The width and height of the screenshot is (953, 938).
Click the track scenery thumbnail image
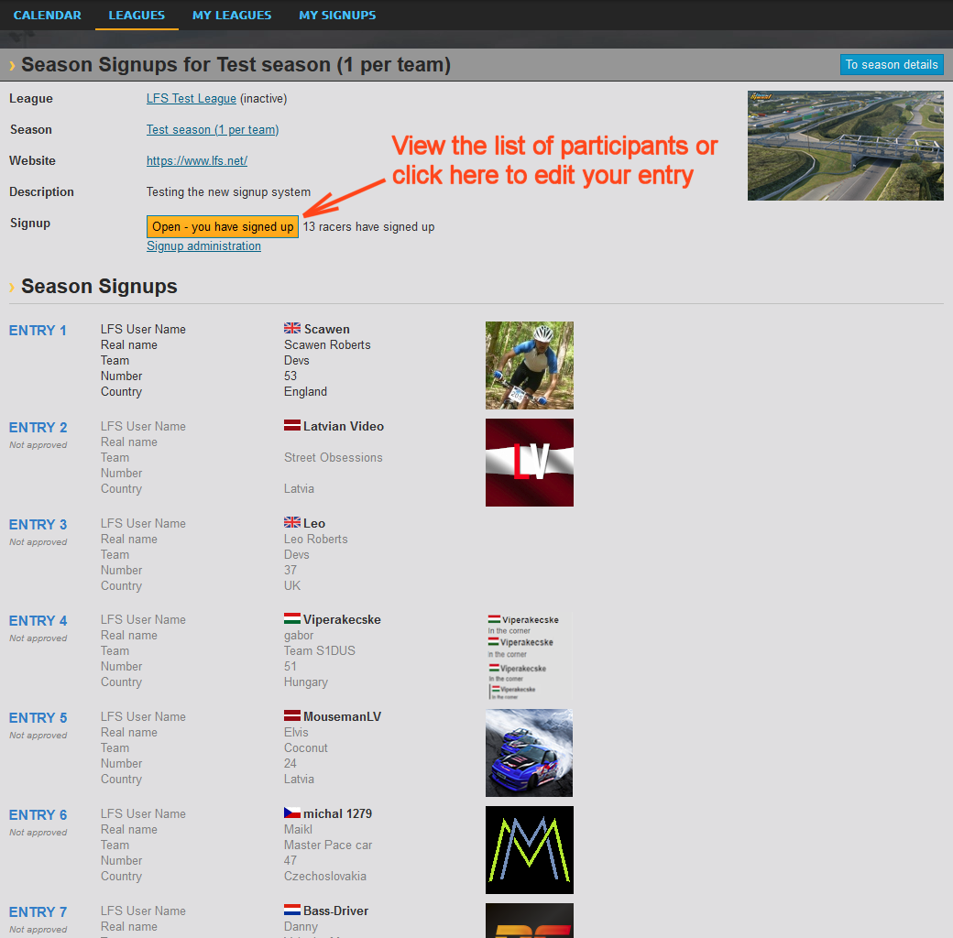coord(846,146)
